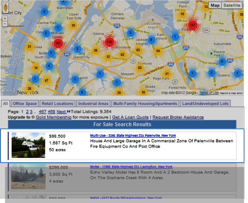This screenshot has width=248, height=203.
Task: Click the blue 7 cluster in Midtown South
Action: tap(51, 53)
